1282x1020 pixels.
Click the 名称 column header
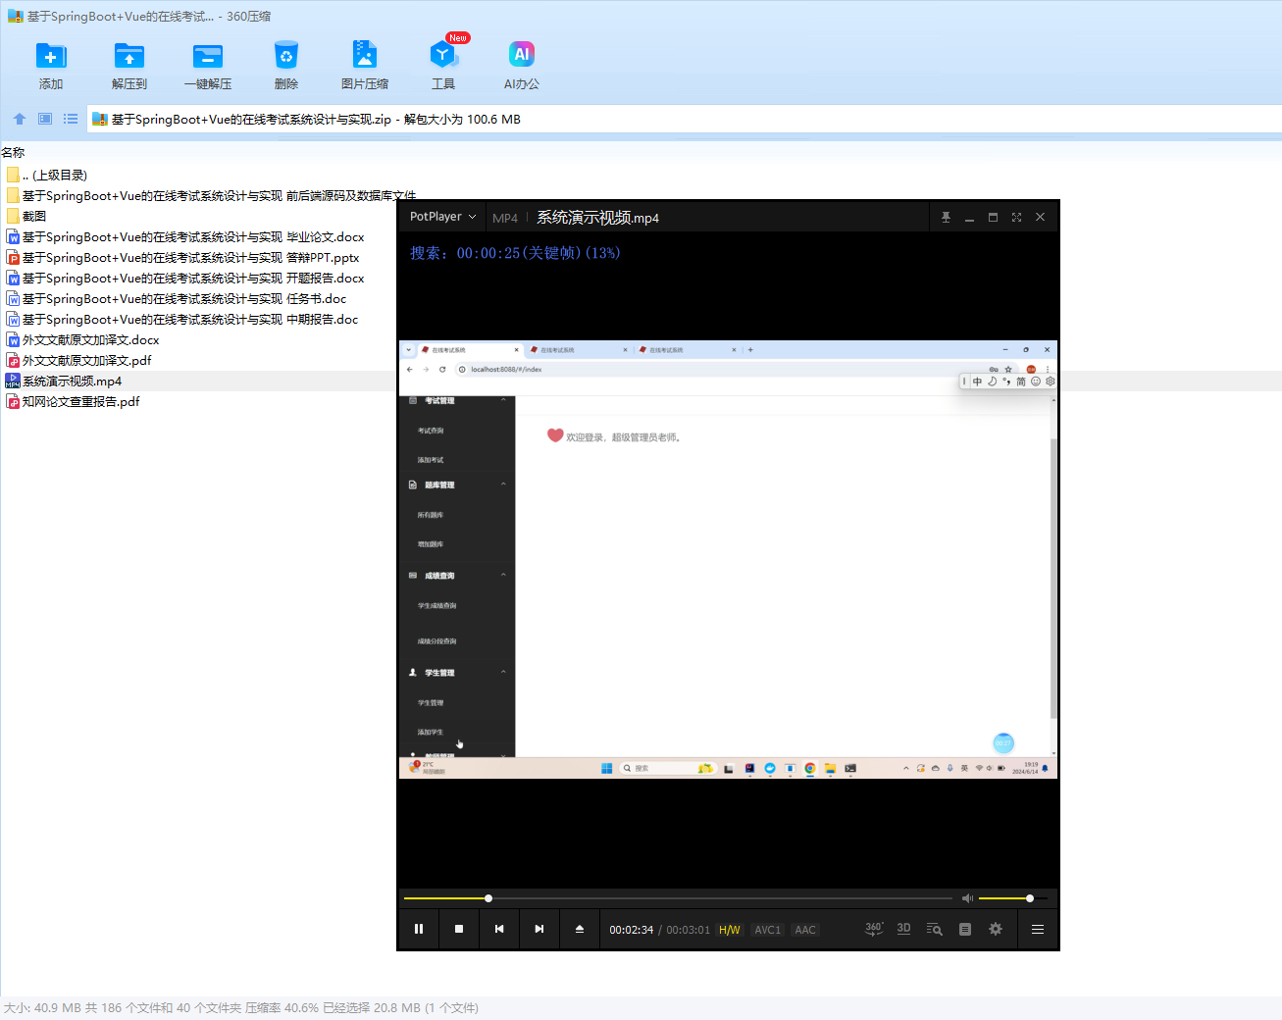[14, 152]
